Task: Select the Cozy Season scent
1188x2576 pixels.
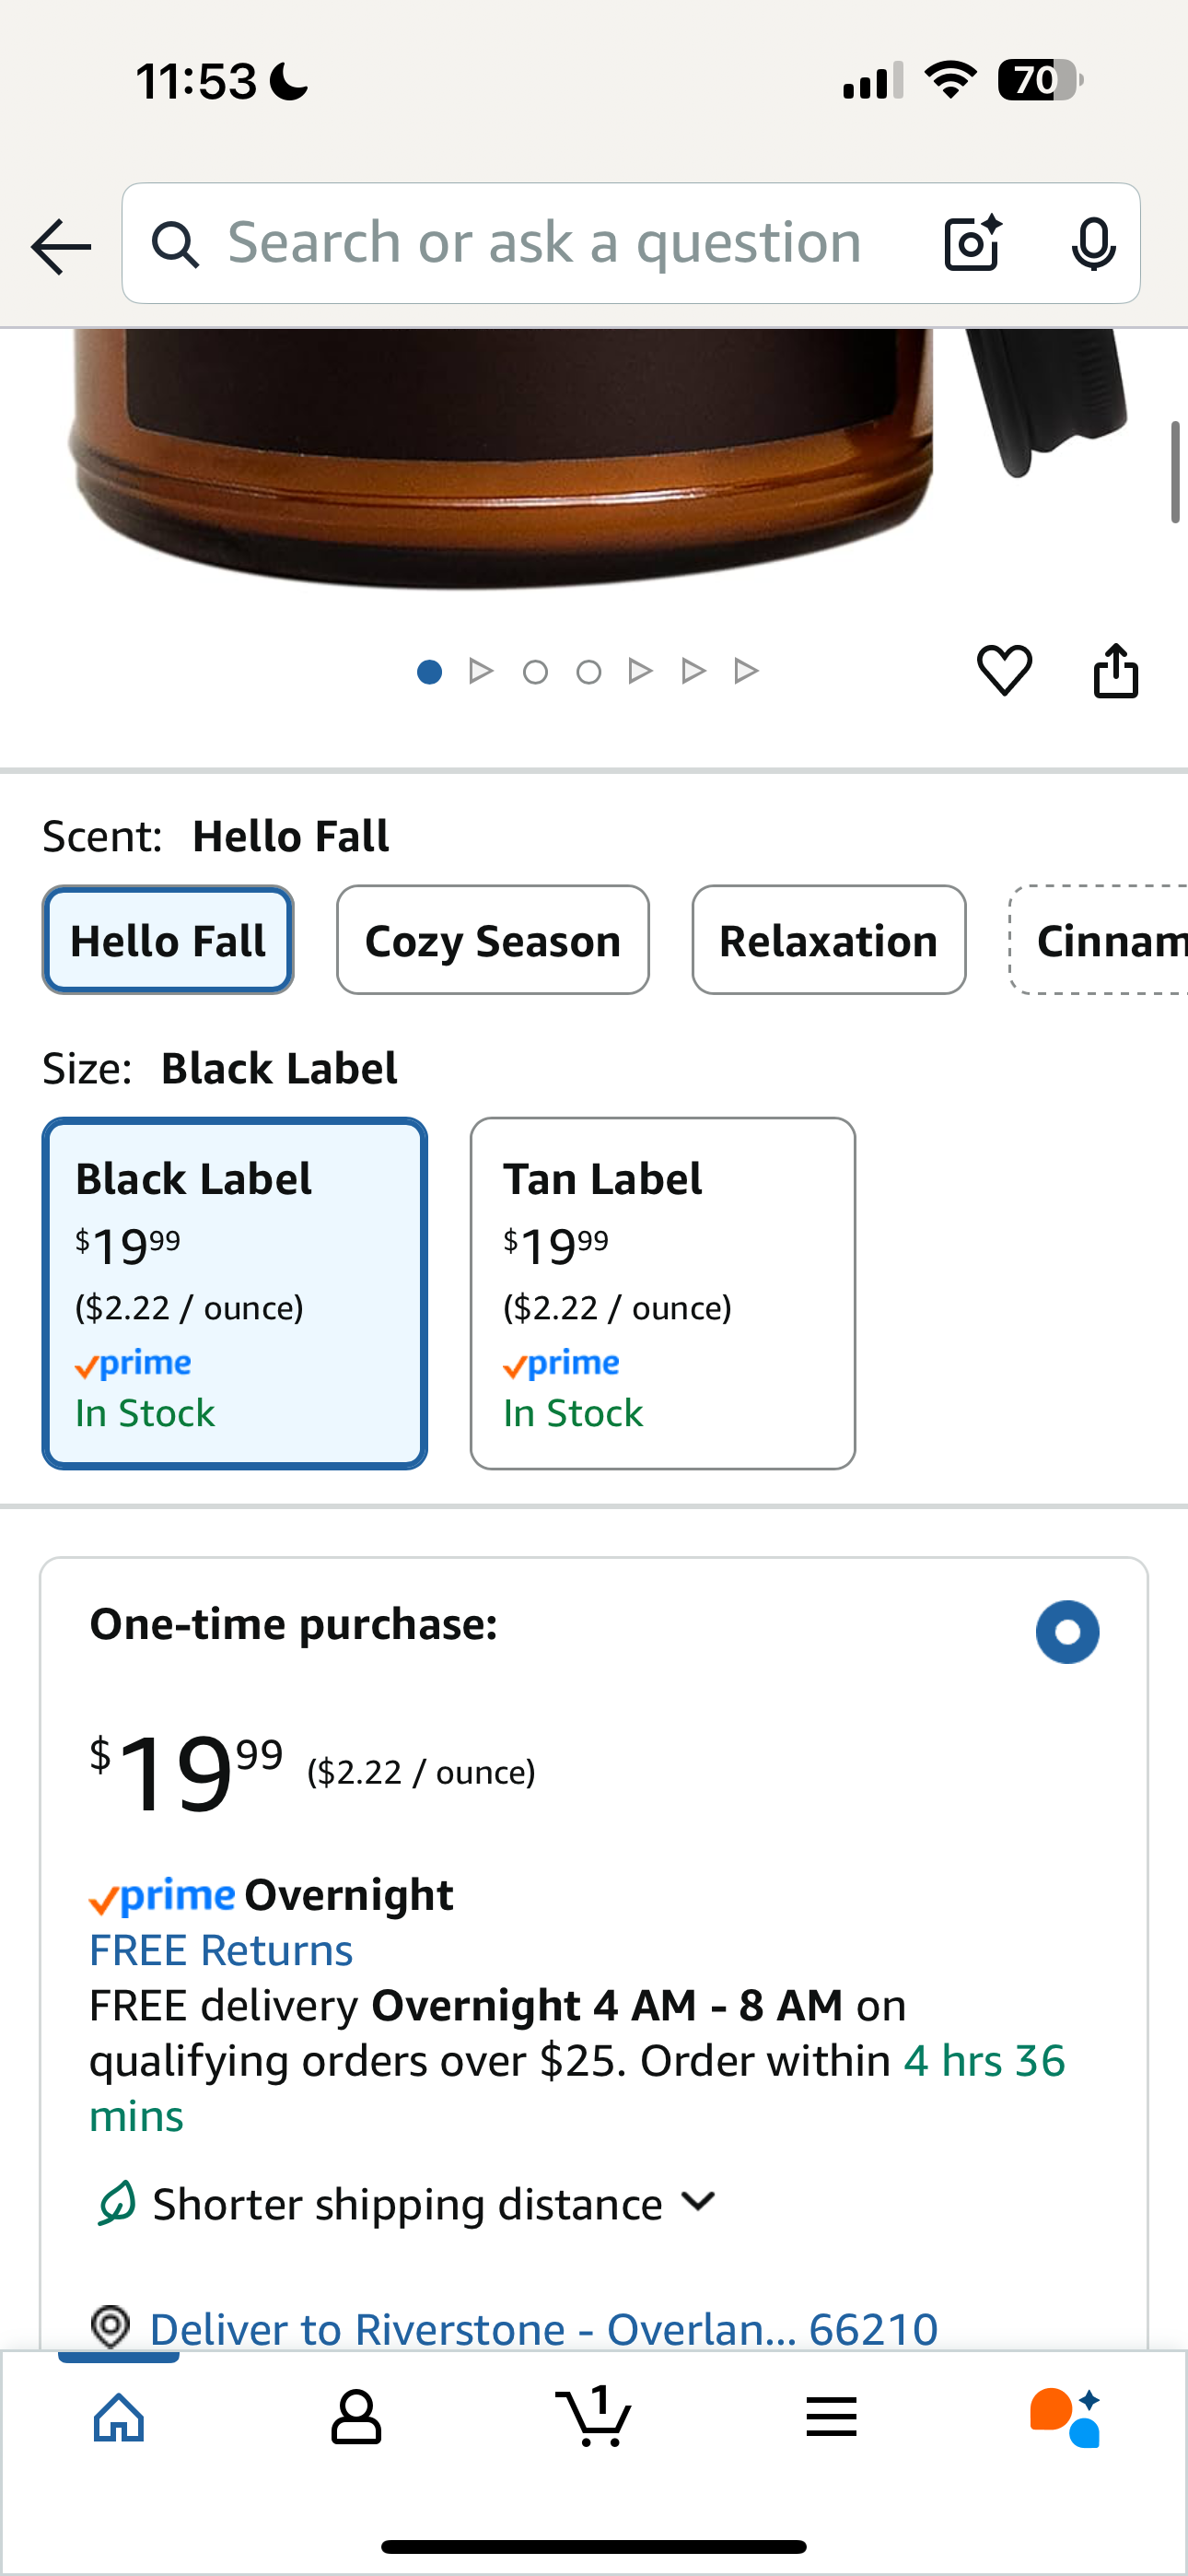Action: pyautogui.click(x=493, y=940)
